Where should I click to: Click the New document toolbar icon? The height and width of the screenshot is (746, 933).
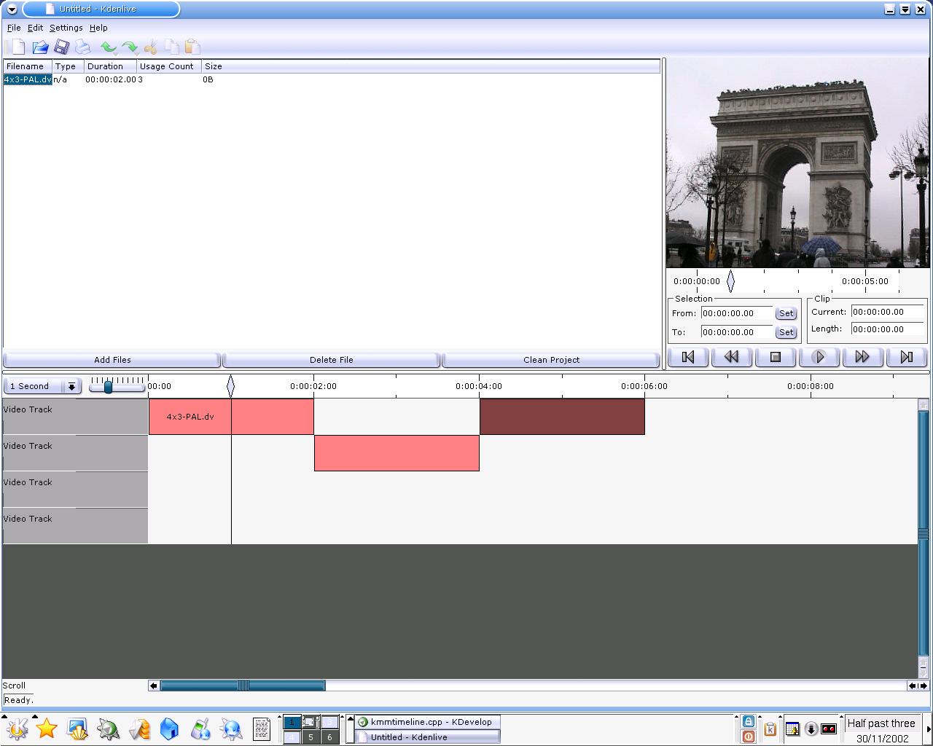[18, 47]
